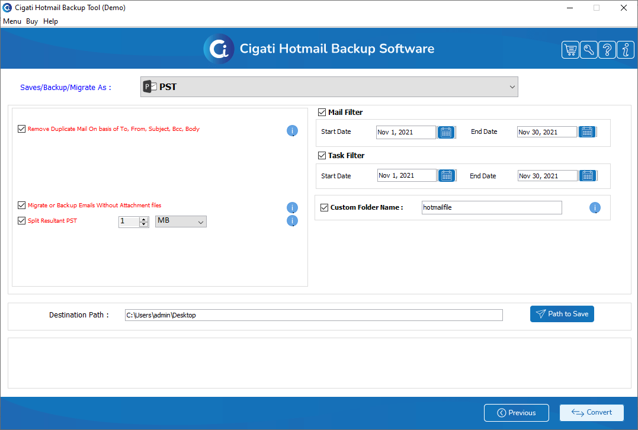Show info for Split Resultant PST option

point(292,220)
